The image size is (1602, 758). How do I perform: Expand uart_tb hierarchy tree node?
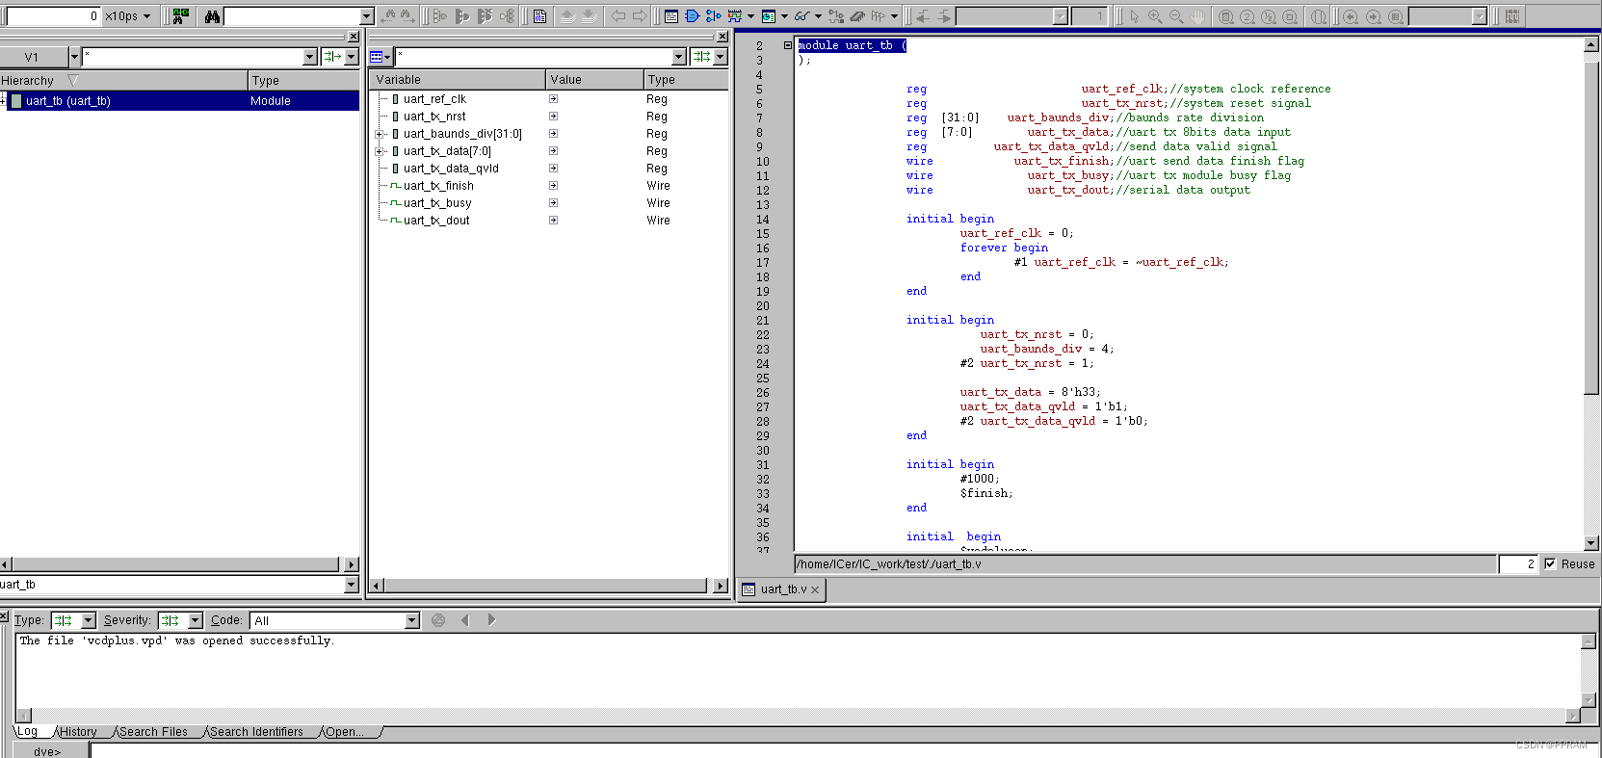[3, 100]
